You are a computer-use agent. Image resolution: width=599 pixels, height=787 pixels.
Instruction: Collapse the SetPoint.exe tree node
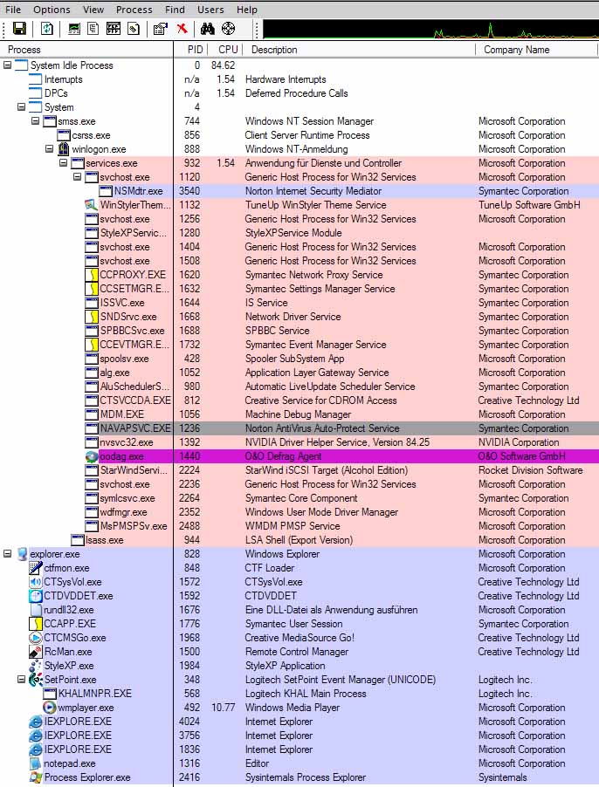pos(21,679)
